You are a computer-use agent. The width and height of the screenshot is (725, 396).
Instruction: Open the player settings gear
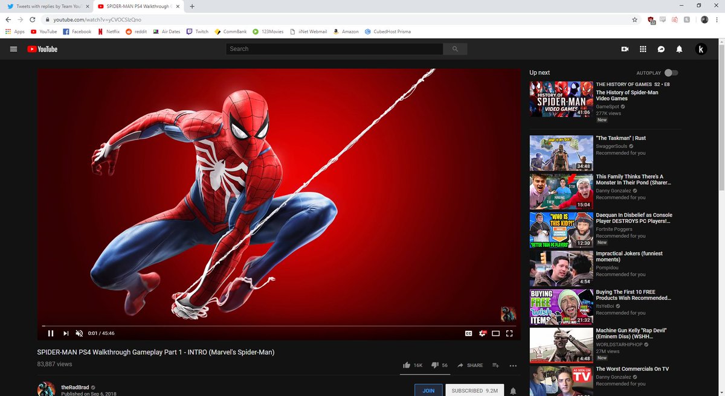click(x=482, y=333)
